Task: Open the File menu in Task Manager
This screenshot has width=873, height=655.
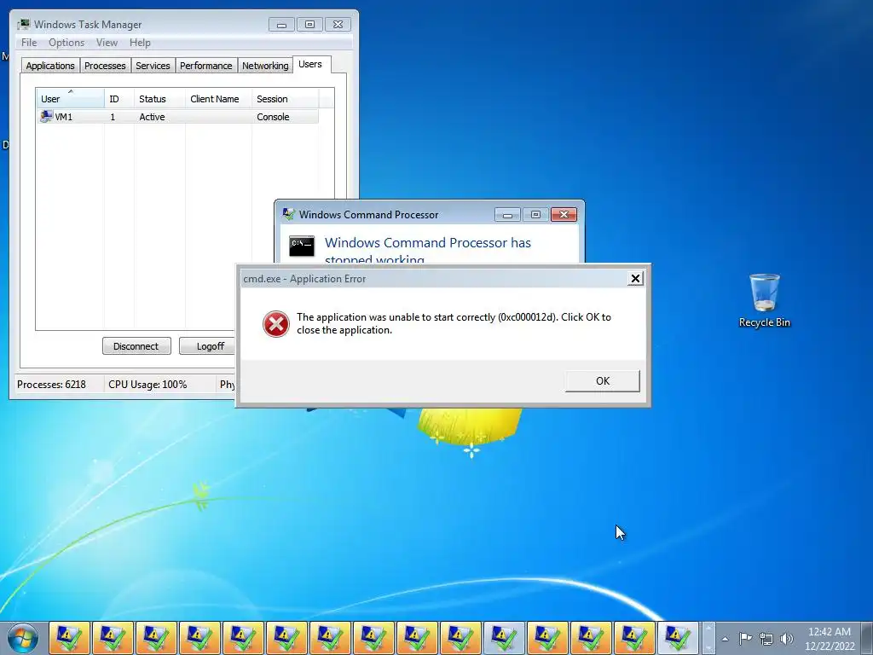Action: click(x=29, y=43)
